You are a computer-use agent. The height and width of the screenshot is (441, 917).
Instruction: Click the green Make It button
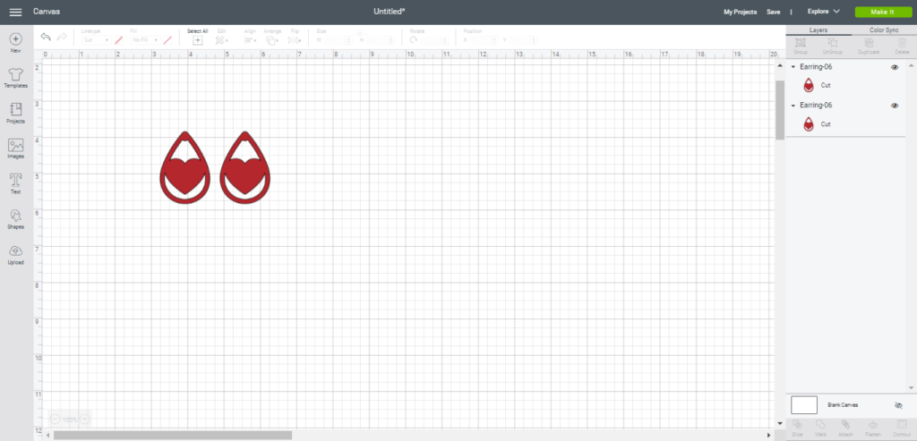click(880, 12)
